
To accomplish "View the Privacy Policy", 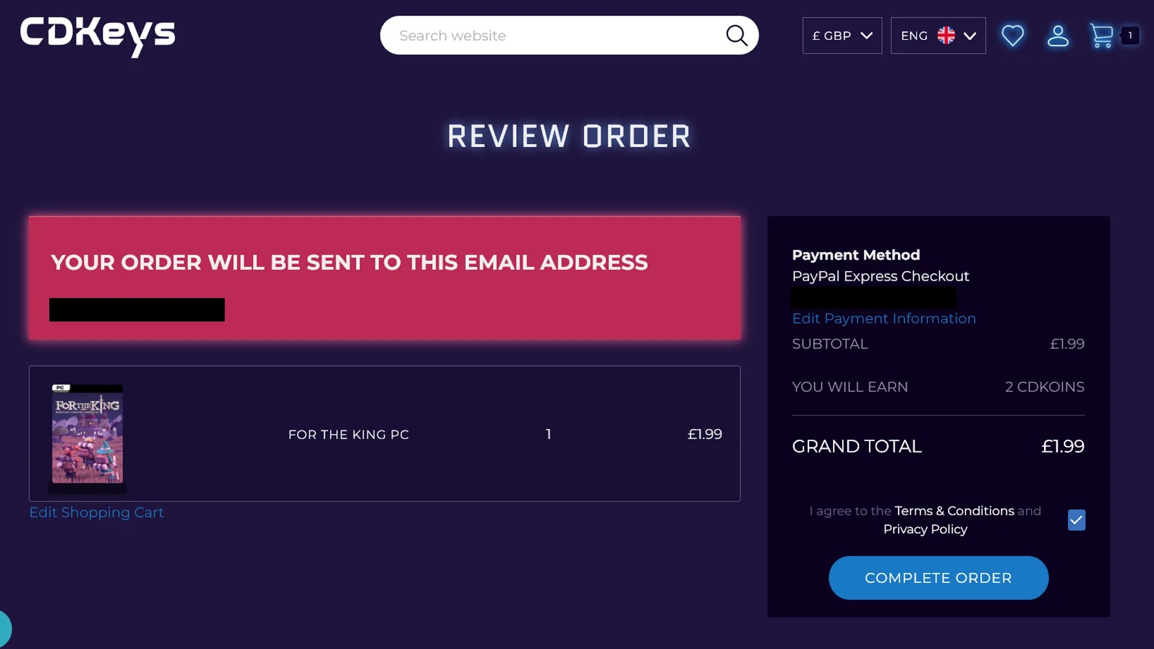I will click(x=924, y=529).
